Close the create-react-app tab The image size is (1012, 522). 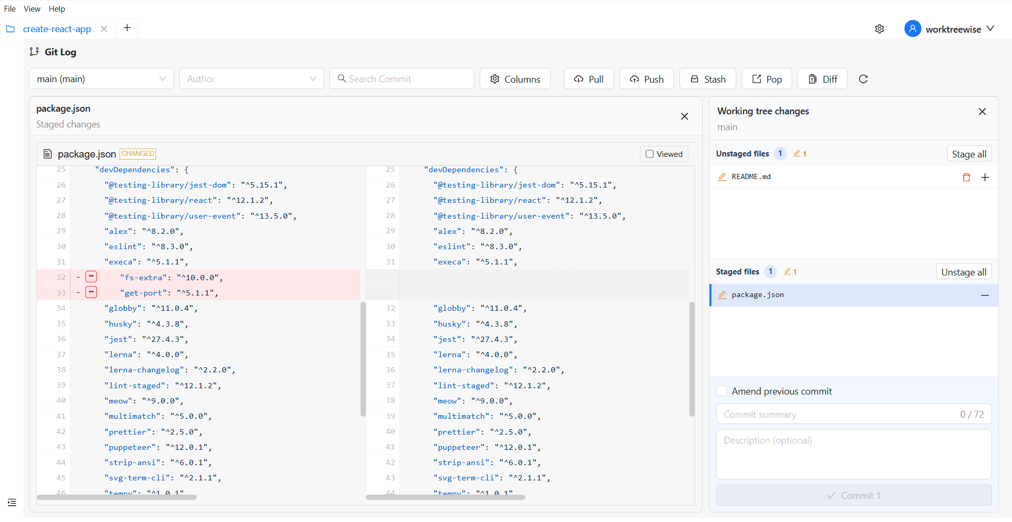(104, 29)
